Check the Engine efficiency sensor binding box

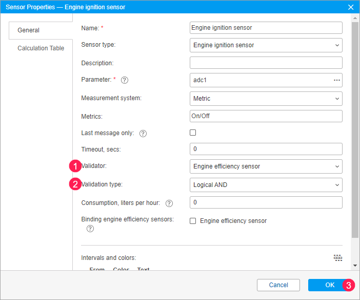point(193,221)
